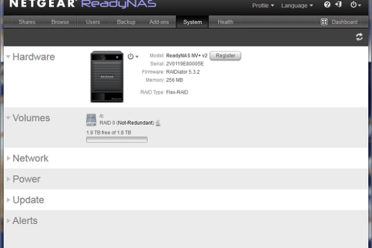Viewport: 372px width, 248px height.
Task: Click the model name ReadyNAS NV+ v2
Action: point(187,55)
